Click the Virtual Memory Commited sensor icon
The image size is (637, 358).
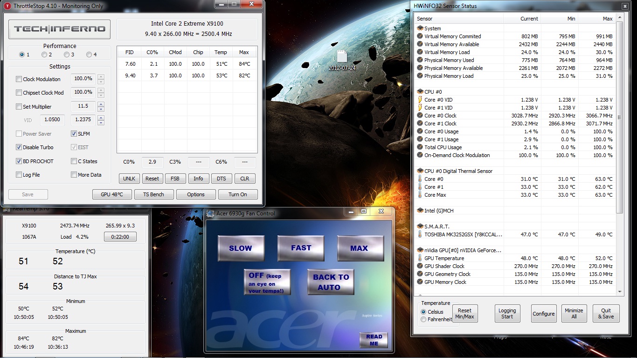[420, 36]
